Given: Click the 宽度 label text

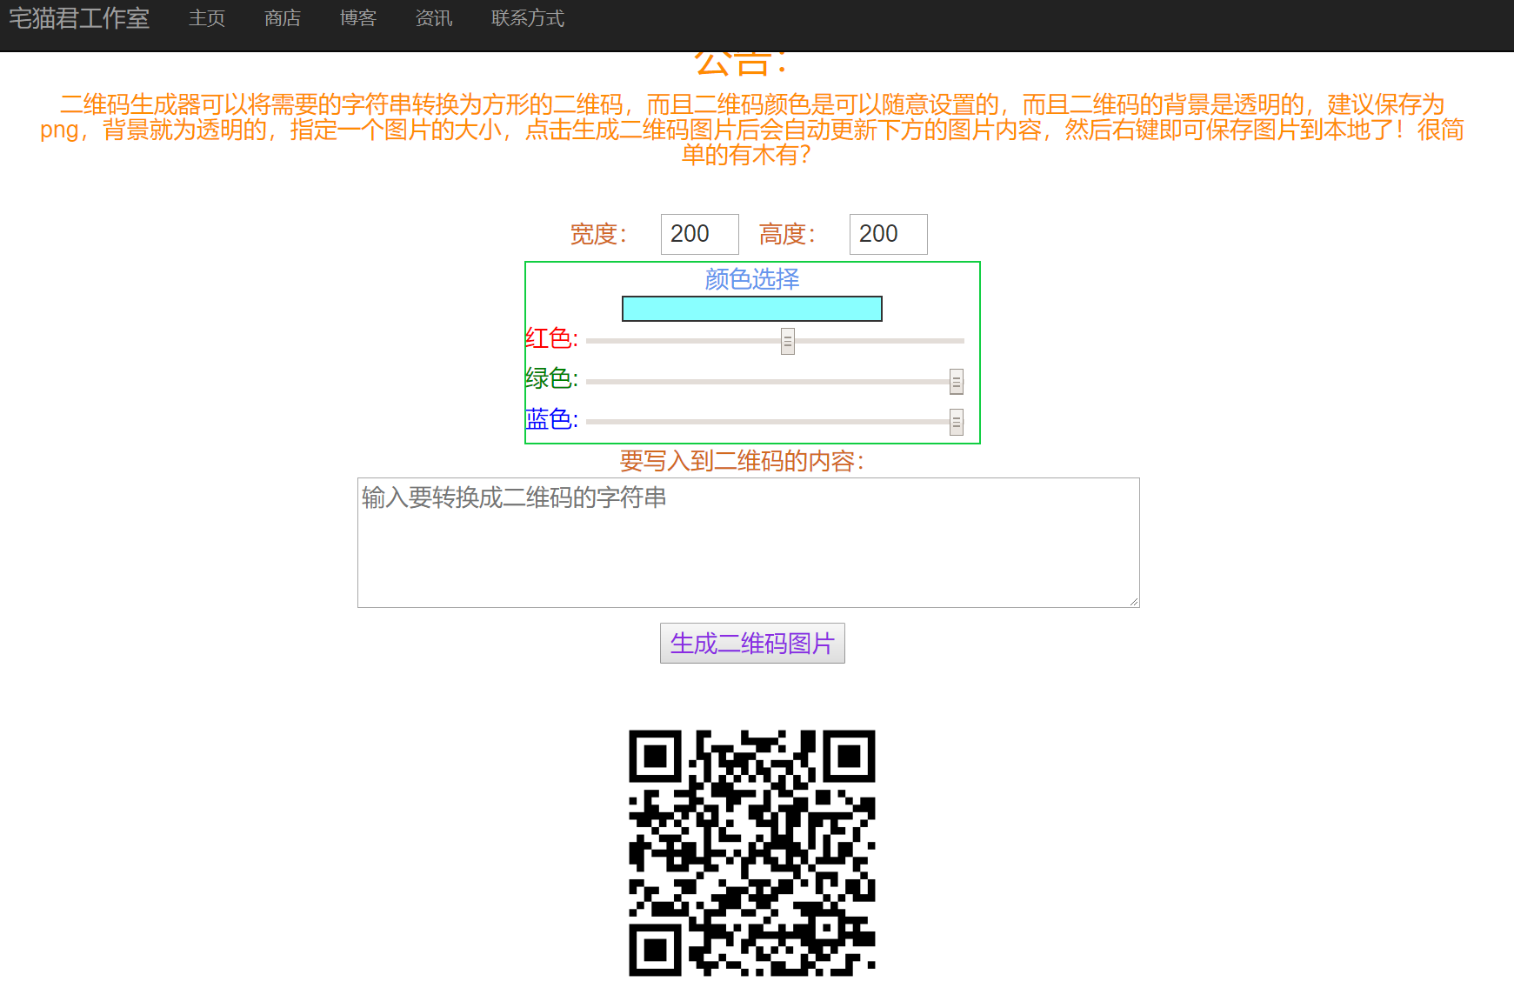Looking at the screenshot, I should pos(598,234).
